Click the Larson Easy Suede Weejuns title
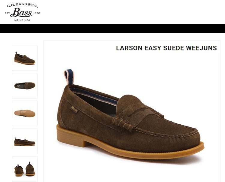The height and width of the screenshot is (182, 225). (166, 48)
